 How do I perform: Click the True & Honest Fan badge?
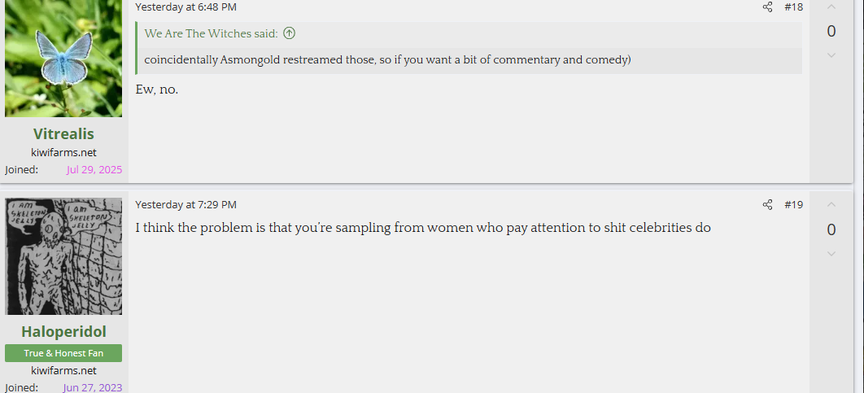(63, 353)
